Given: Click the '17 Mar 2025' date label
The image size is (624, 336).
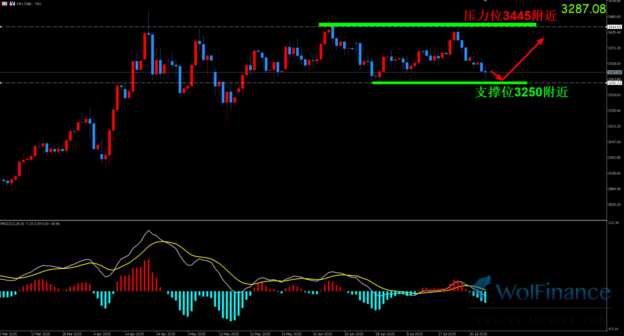Looking at the screenshot, I should 41,334.
